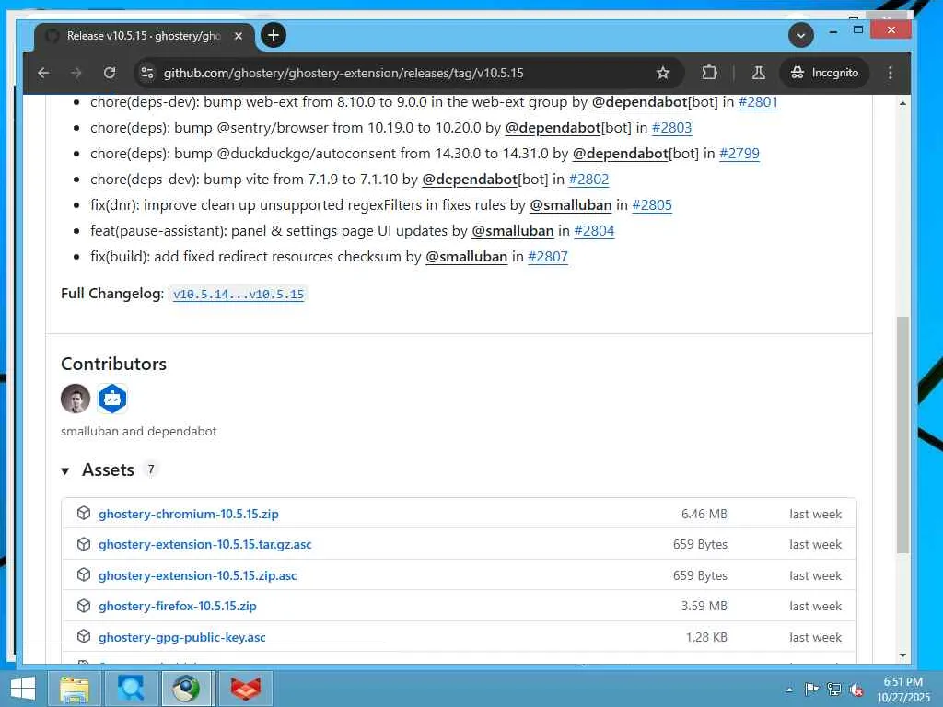Click package icon beside tar.gz.asc asset
The image size is (943, 707).
[84, 544]
